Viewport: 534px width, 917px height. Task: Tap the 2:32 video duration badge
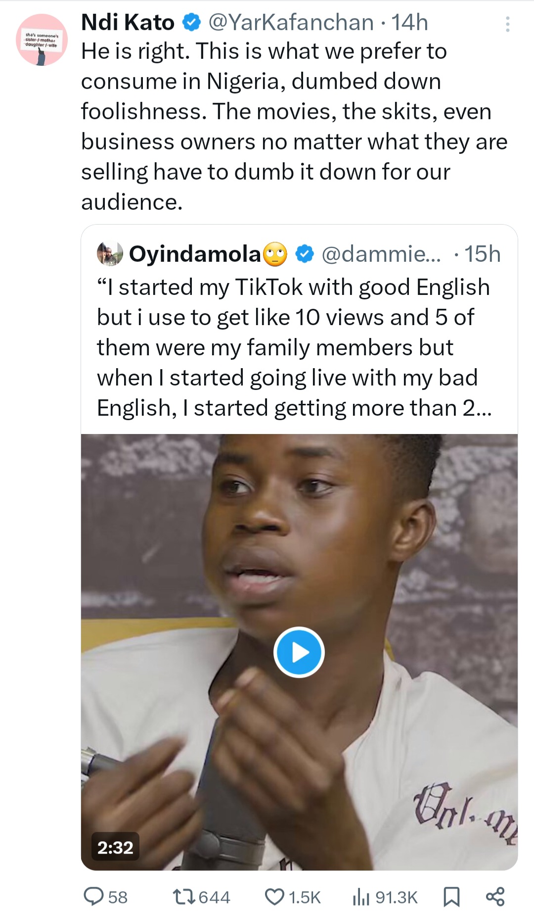pyautogui.click(x=115, y=847)
